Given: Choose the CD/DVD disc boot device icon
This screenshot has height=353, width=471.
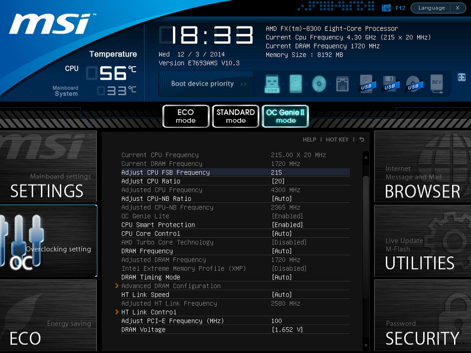Looking at the screenshot, I should tap(319, 84).
